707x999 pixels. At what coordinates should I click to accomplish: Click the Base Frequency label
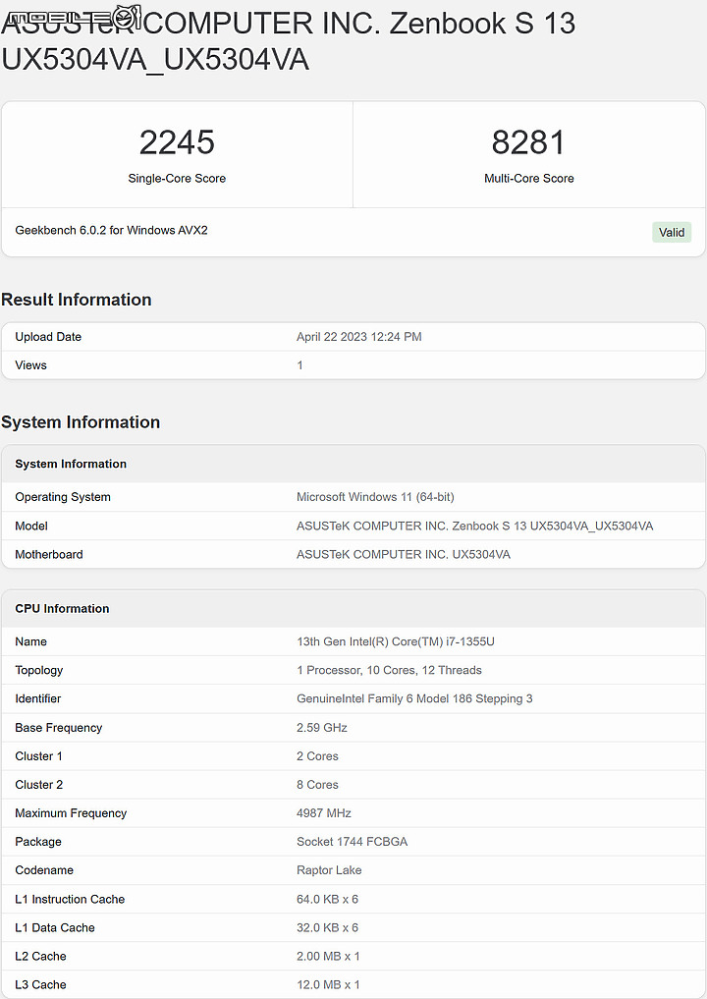[x=59, y=728]
